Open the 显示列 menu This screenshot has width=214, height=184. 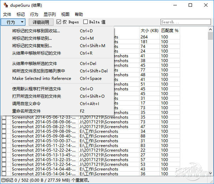click(50, 15)
